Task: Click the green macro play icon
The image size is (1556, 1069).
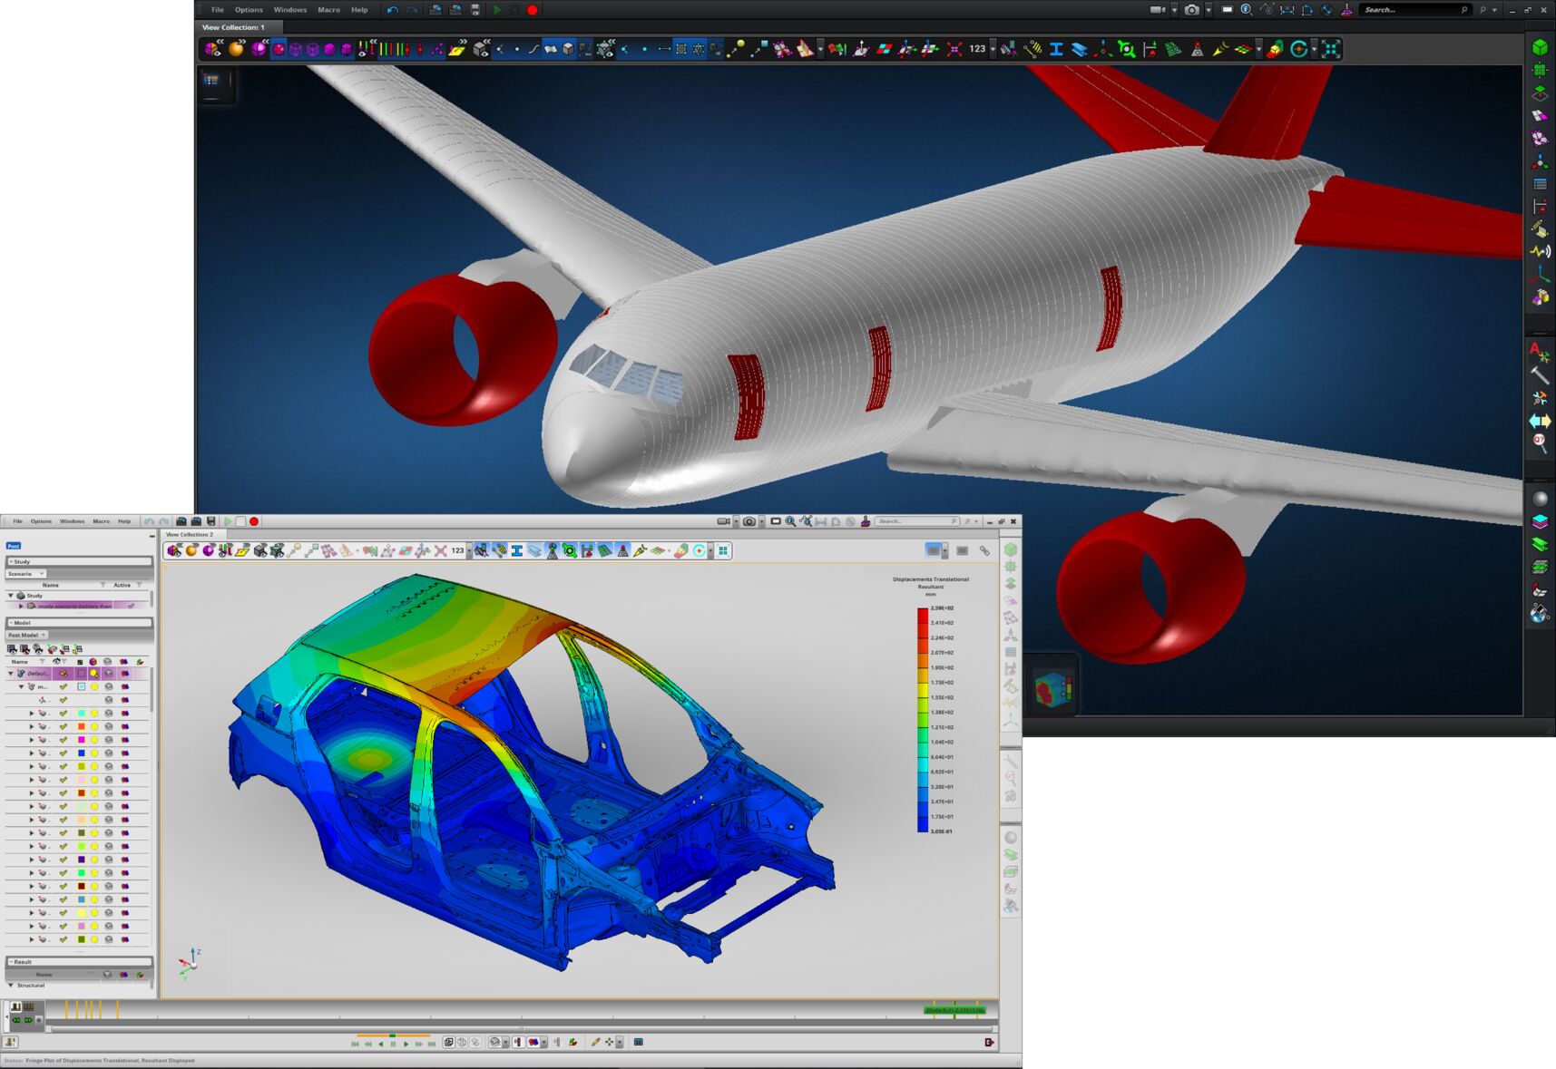Action: click(x=497, y=10)
